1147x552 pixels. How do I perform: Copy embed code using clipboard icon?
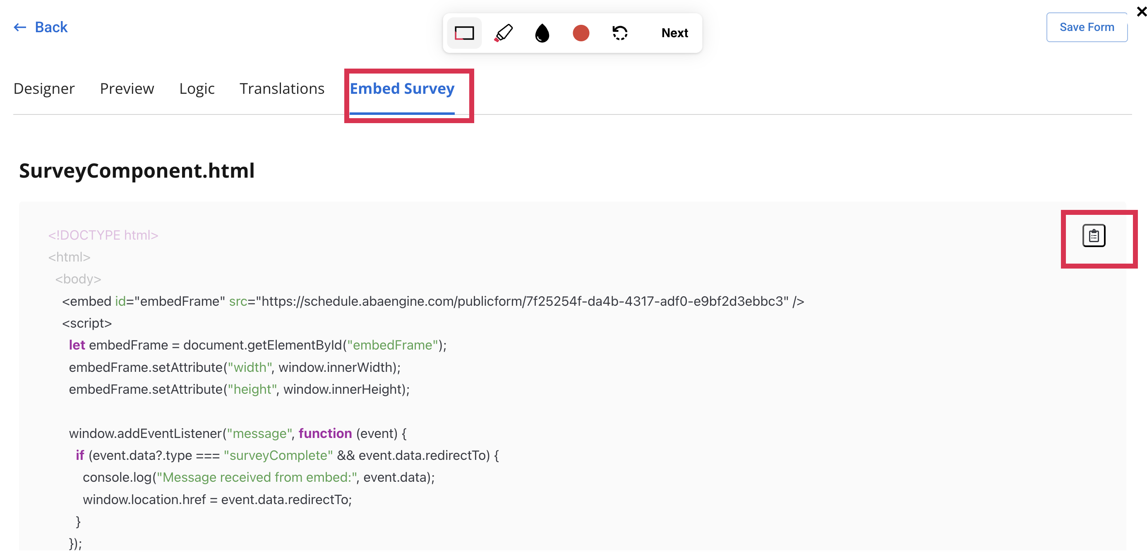pos(1094,236)
